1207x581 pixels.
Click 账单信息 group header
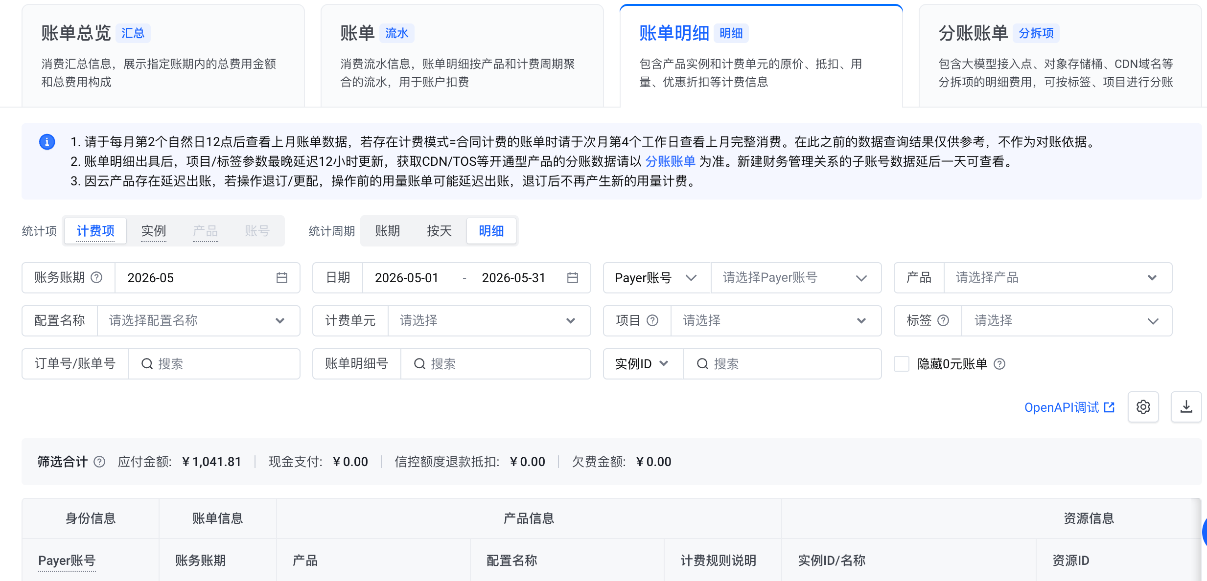coord(217,518)
